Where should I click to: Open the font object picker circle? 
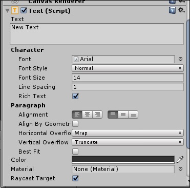[x=180, y=59]
